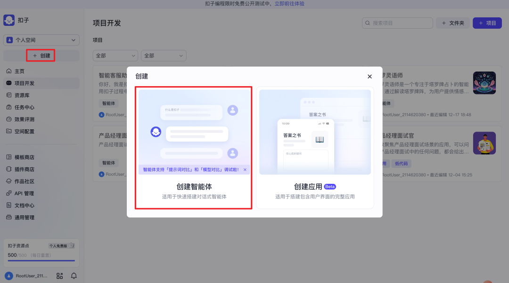Open 空间配置 in sidebar

click(x=41, y=132)
